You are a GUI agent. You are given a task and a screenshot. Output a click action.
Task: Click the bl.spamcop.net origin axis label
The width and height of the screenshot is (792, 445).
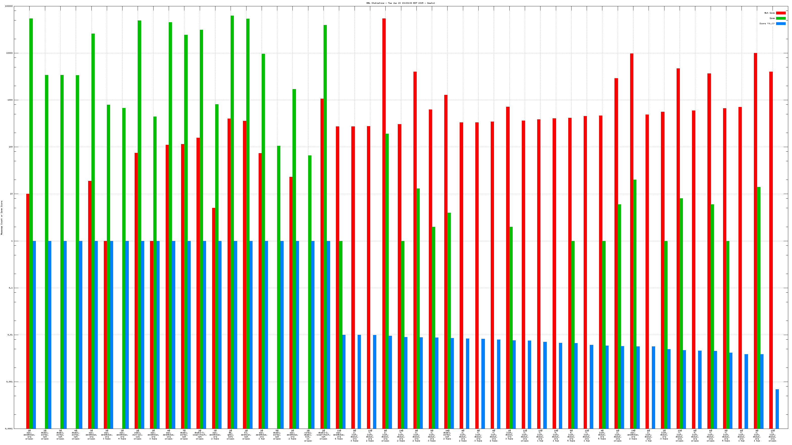pos(246,435)
